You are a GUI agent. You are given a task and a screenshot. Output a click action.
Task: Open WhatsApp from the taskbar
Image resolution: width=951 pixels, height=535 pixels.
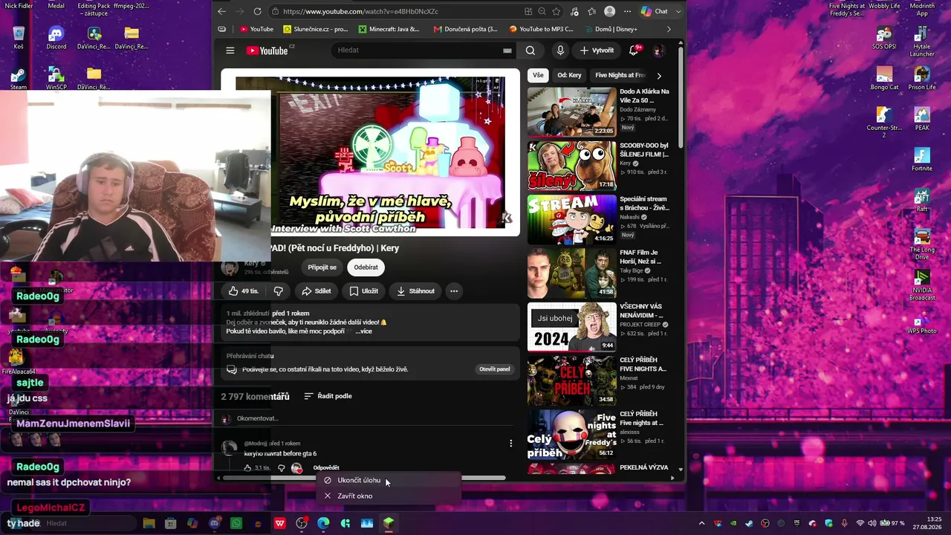(x=236, y=523)
